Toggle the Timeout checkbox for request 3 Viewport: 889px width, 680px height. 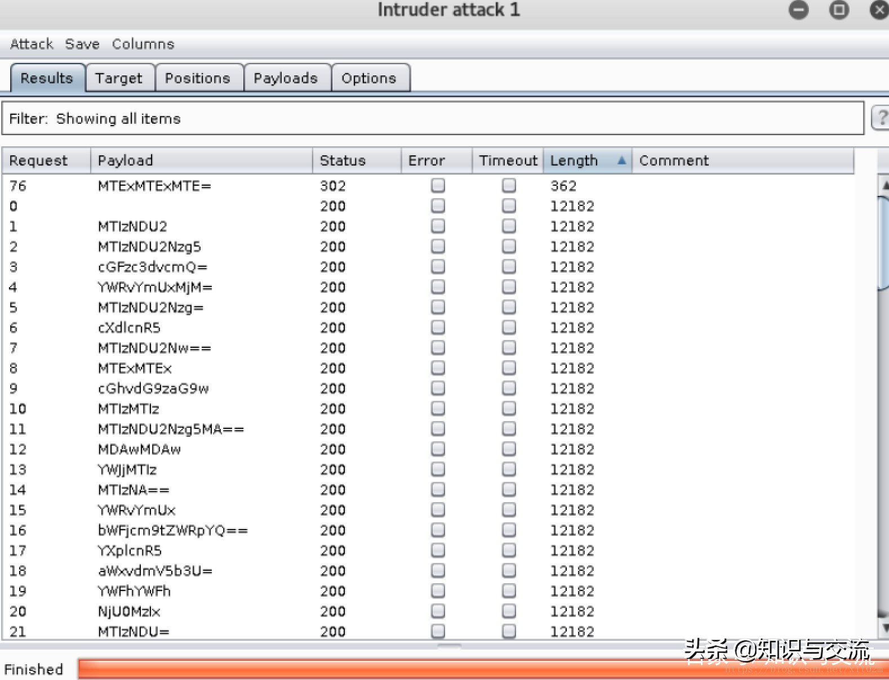[x=509, y=266]
